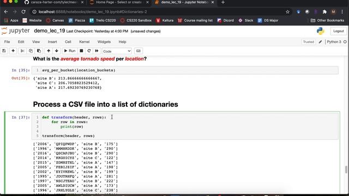
Task: Open the Edit menu
Action: (x=21, y=42)
